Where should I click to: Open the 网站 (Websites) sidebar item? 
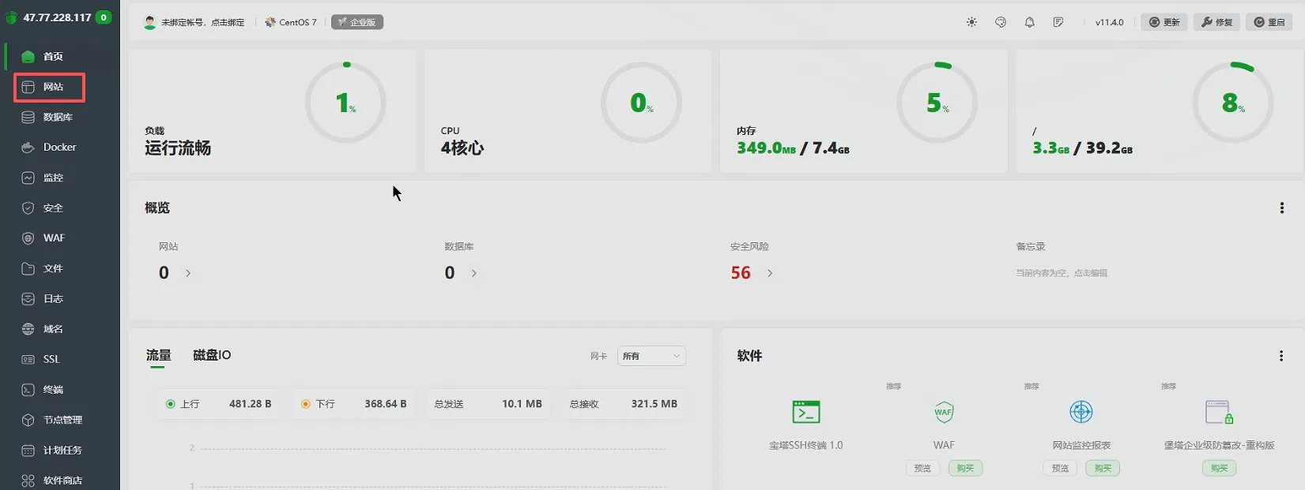pos(49,87)
